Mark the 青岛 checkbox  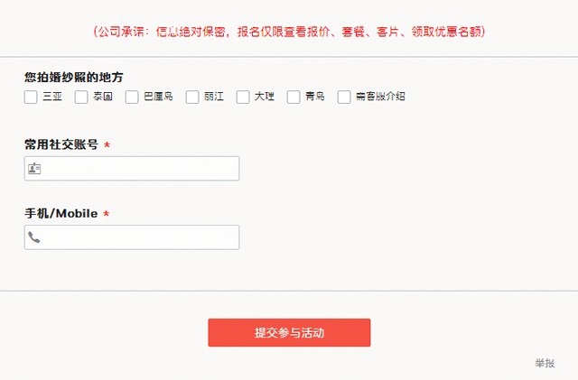(x=294, y=97)
